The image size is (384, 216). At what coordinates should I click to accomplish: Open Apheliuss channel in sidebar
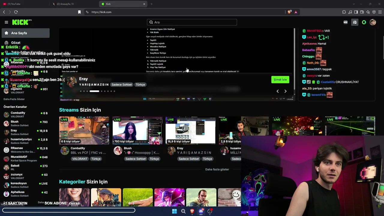(25, 194)
